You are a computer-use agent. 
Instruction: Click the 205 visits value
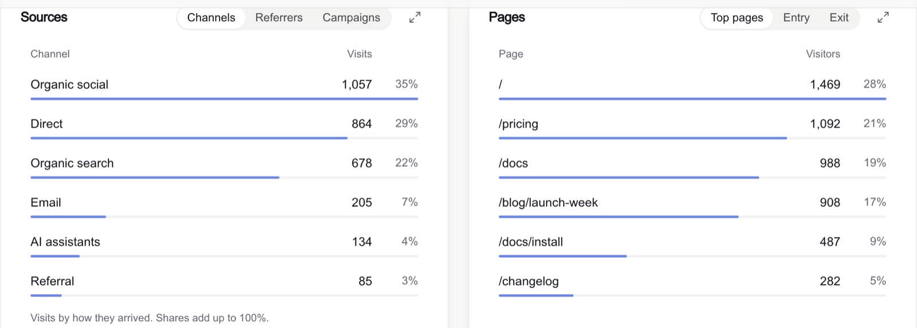coord(362,203)
